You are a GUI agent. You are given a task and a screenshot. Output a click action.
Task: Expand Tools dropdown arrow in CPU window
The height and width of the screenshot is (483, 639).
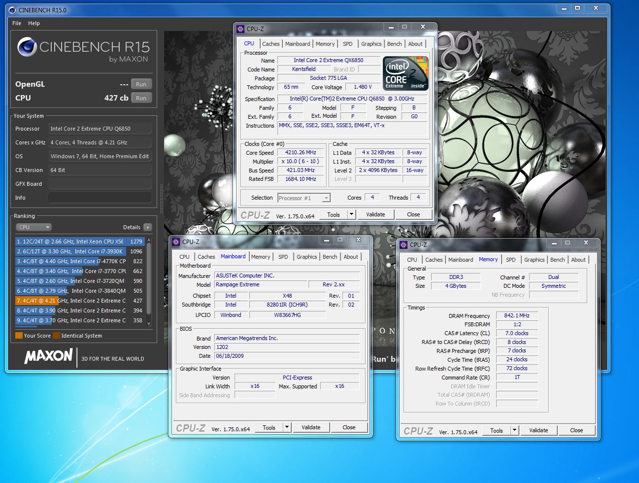[351, 214]
